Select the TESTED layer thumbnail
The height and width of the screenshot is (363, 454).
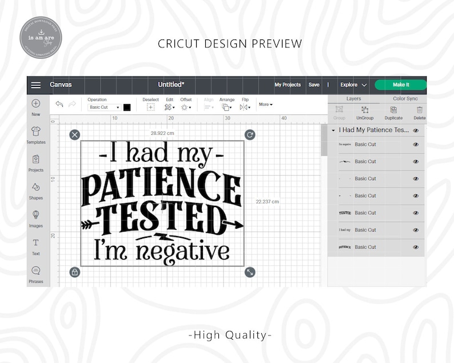345,213
